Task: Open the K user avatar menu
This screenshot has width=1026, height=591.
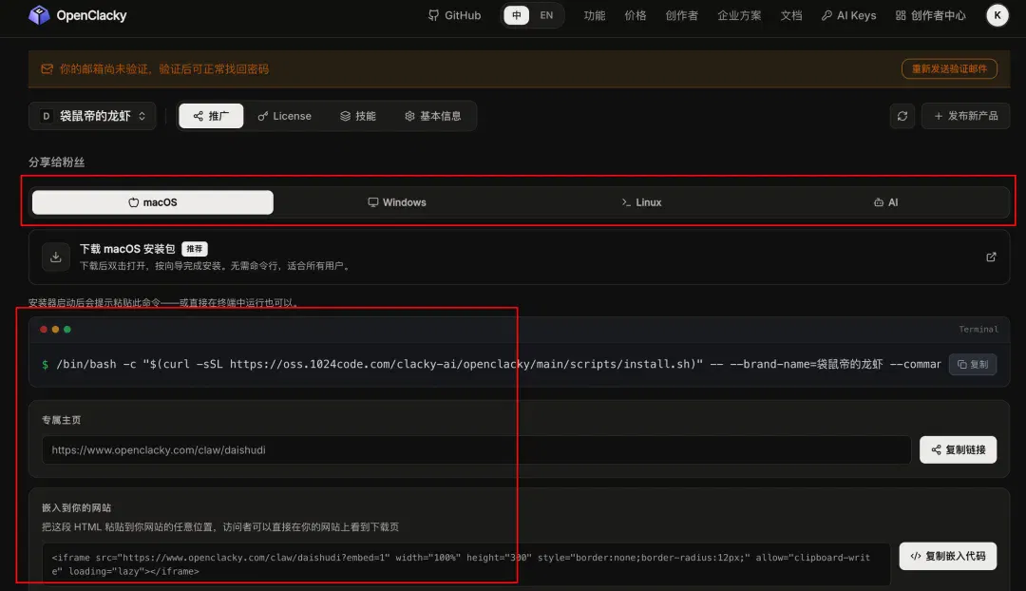Action: tap(997, 15)
